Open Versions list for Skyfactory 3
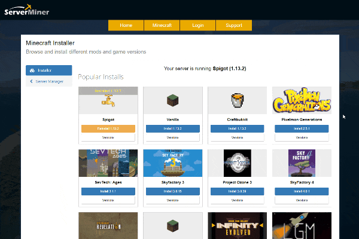The height and width of the screenshot is (239, 359). 173,200
